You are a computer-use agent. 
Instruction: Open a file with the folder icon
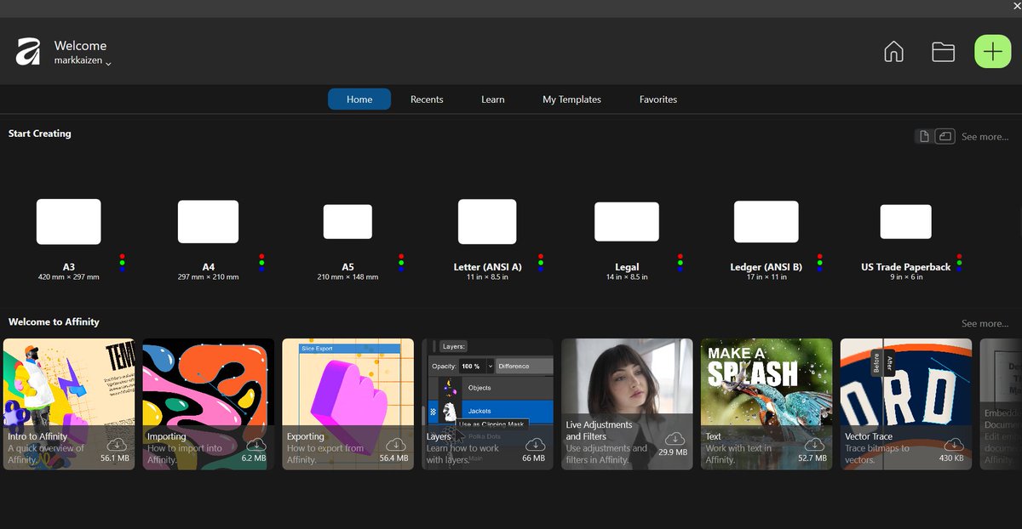click(x=943, y=52)
